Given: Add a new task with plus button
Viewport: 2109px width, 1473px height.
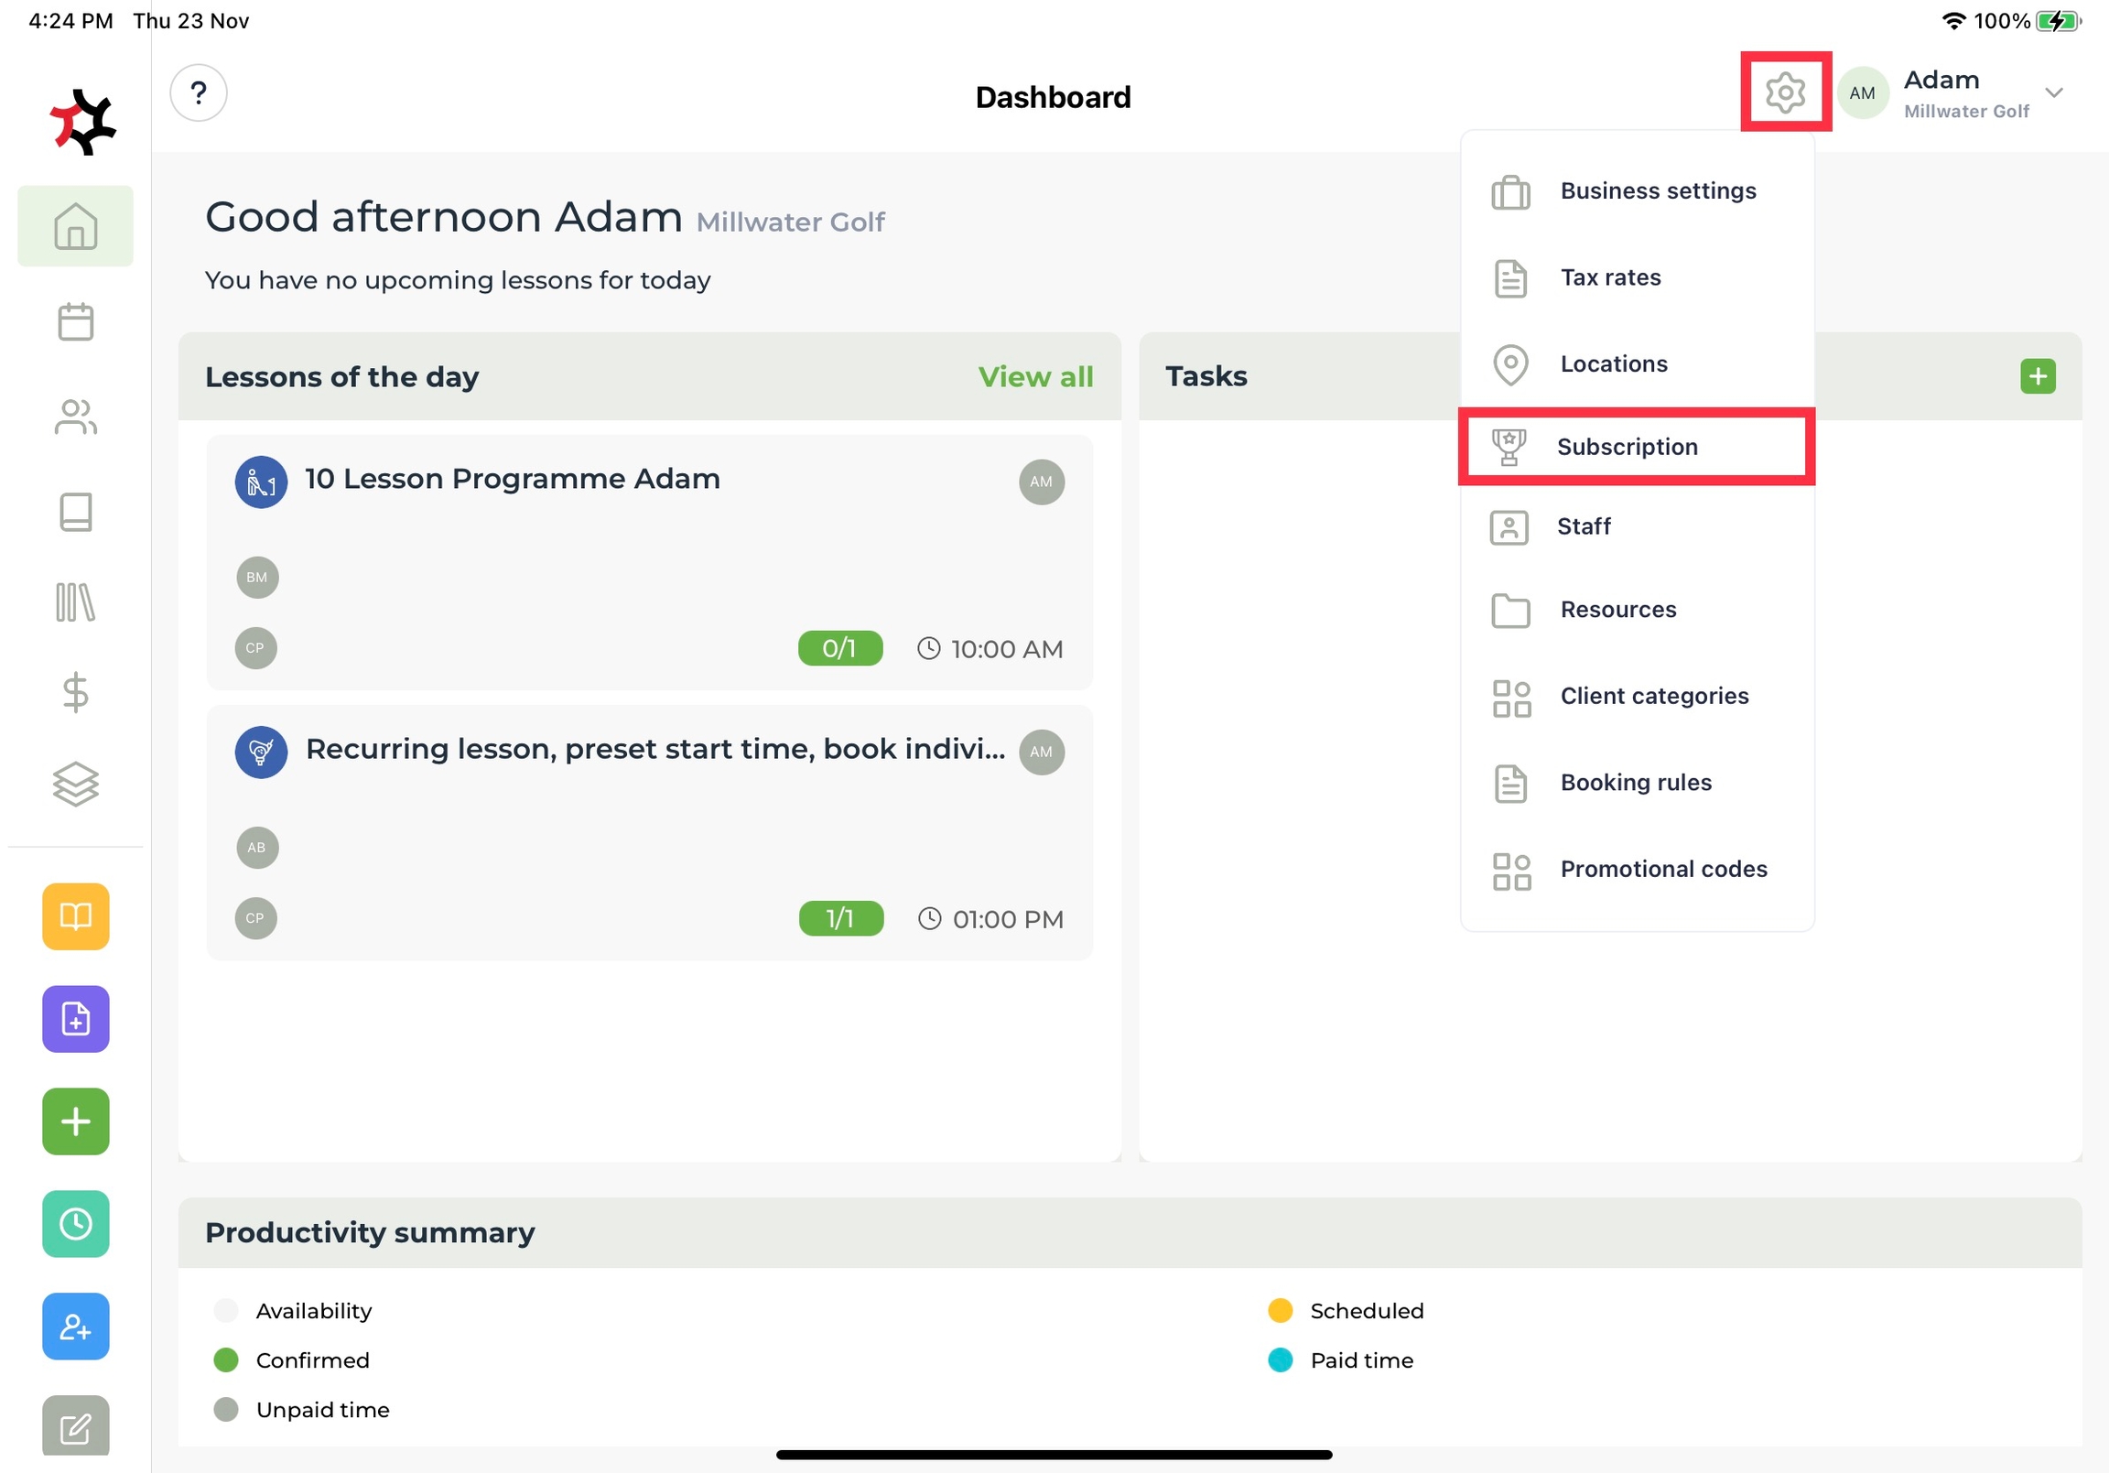Looking at the screenshot, I should tap(2037, 376).
